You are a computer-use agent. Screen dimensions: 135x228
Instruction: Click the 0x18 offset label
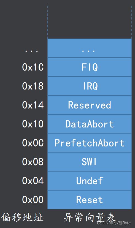(x=33, y=86)
